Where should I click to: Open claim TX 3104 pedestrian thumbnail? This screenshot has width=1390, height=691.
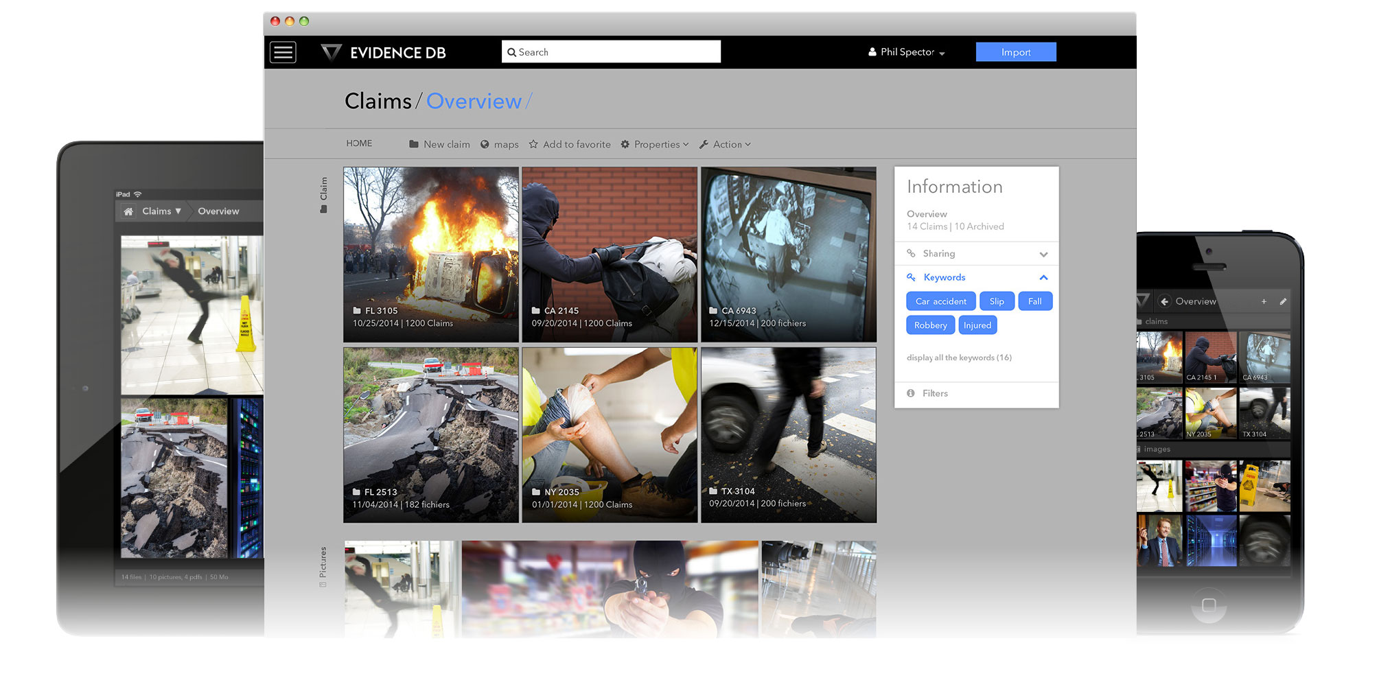pos(789,435)
